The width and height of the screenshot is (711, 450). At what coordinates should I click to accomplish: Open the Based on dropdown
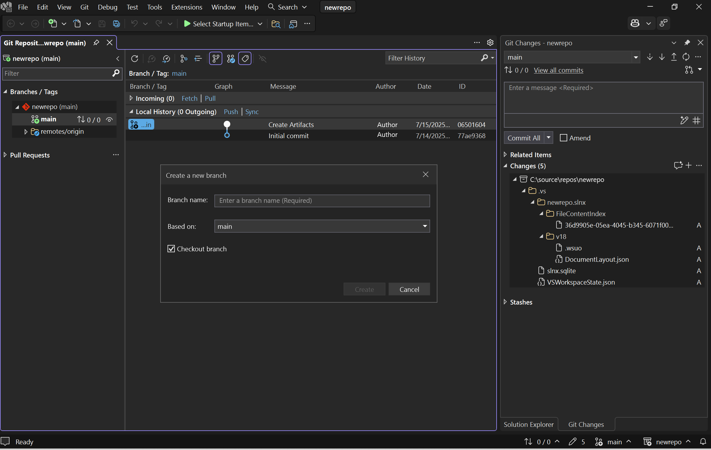(424, 226)
